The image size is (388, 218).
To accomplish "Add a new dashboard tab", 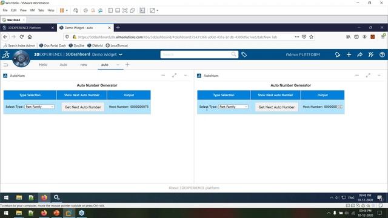I will (x=127, y=65).
